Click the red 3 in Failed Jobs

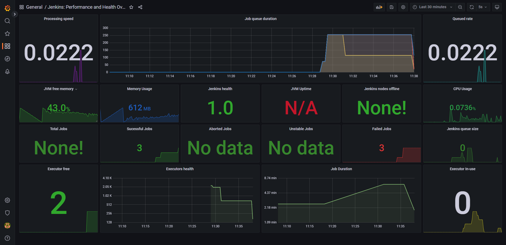point(382,148)
